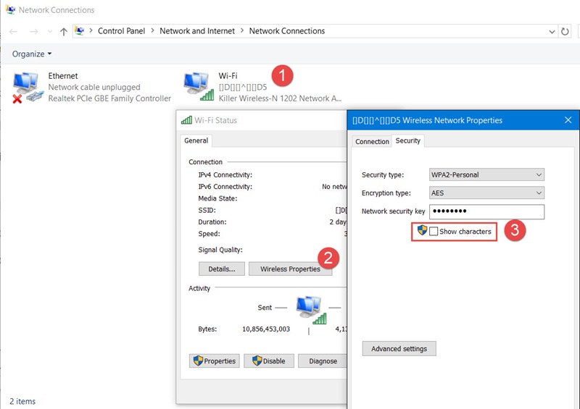Open the Organize menu
This screenshot has width=580, height=409.
(x=32, y=54)
